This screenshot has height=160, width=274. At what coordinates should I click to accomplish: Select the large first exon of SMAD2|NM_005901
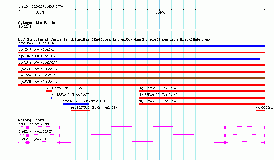pos(27,143)
